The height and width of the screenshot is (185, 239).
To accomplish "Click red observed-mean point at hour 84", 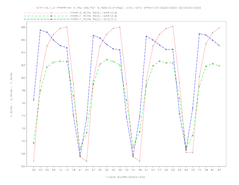I will 219,28.
